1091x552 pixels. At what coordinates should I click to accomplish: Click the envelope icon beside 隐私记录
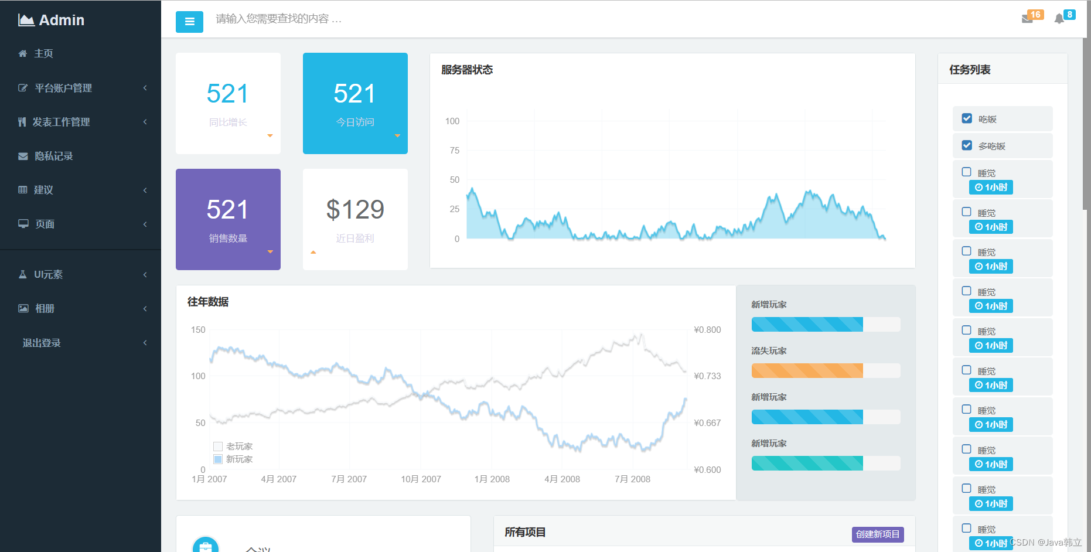click(23, 156)
